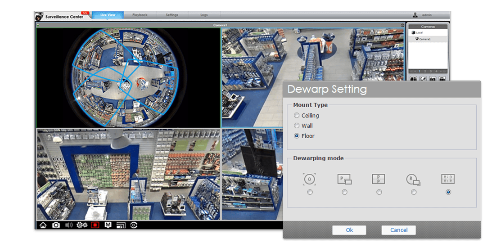Viewport: 501px width, 252px height.
Task: Click the M mode icon
Action: (108, 225)
